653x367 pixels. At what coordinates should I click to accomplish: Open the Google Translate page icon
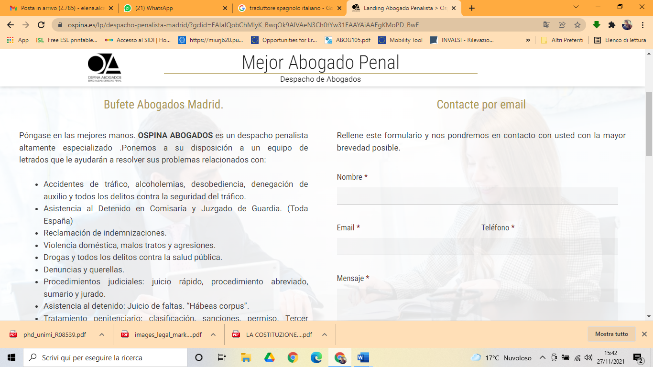547,25
